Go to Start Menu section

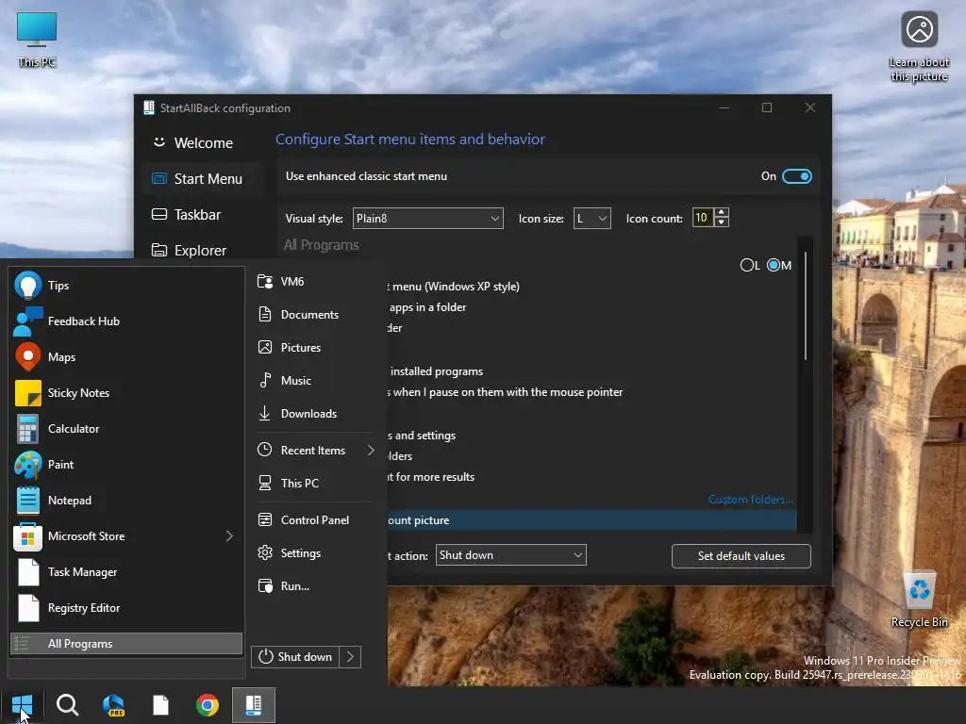[x=204, y=179]
